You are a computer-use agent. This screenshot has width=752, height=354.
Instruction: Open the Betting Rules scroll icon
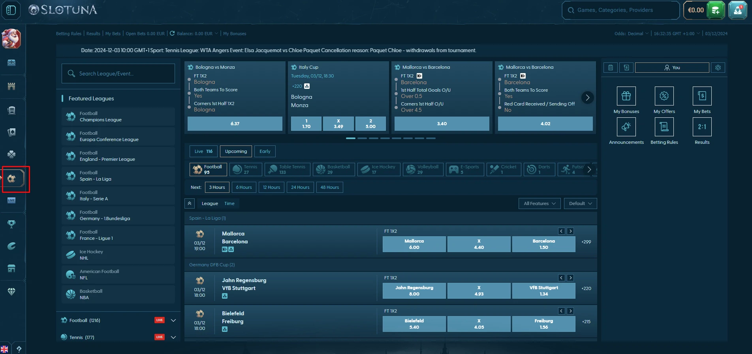[x=664, y=127]
